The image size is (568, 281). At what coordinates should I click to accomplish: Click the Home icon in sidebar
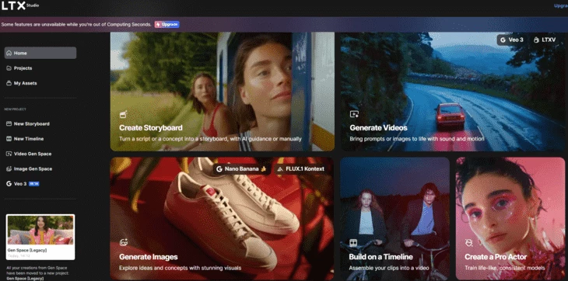tap(9, 53)
